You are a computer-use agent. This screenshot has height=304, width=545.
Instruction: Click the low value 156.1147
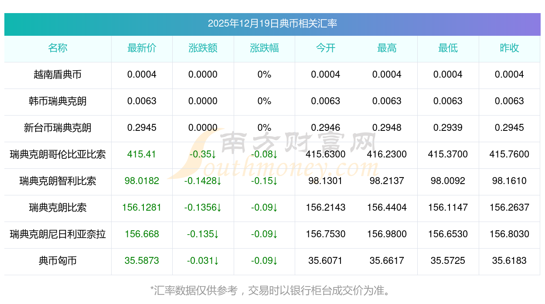(x=448, y=208)
